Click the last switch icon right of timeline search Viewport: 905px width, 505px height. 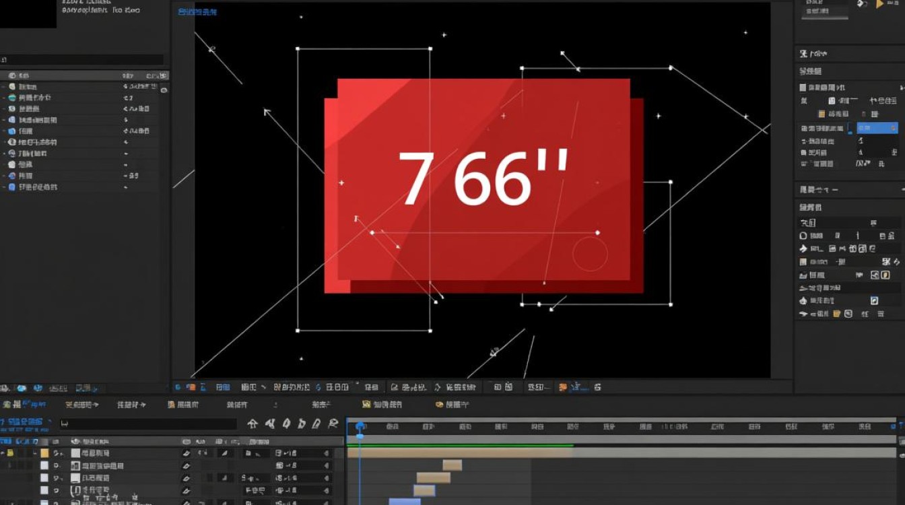(x=333, y=424)
